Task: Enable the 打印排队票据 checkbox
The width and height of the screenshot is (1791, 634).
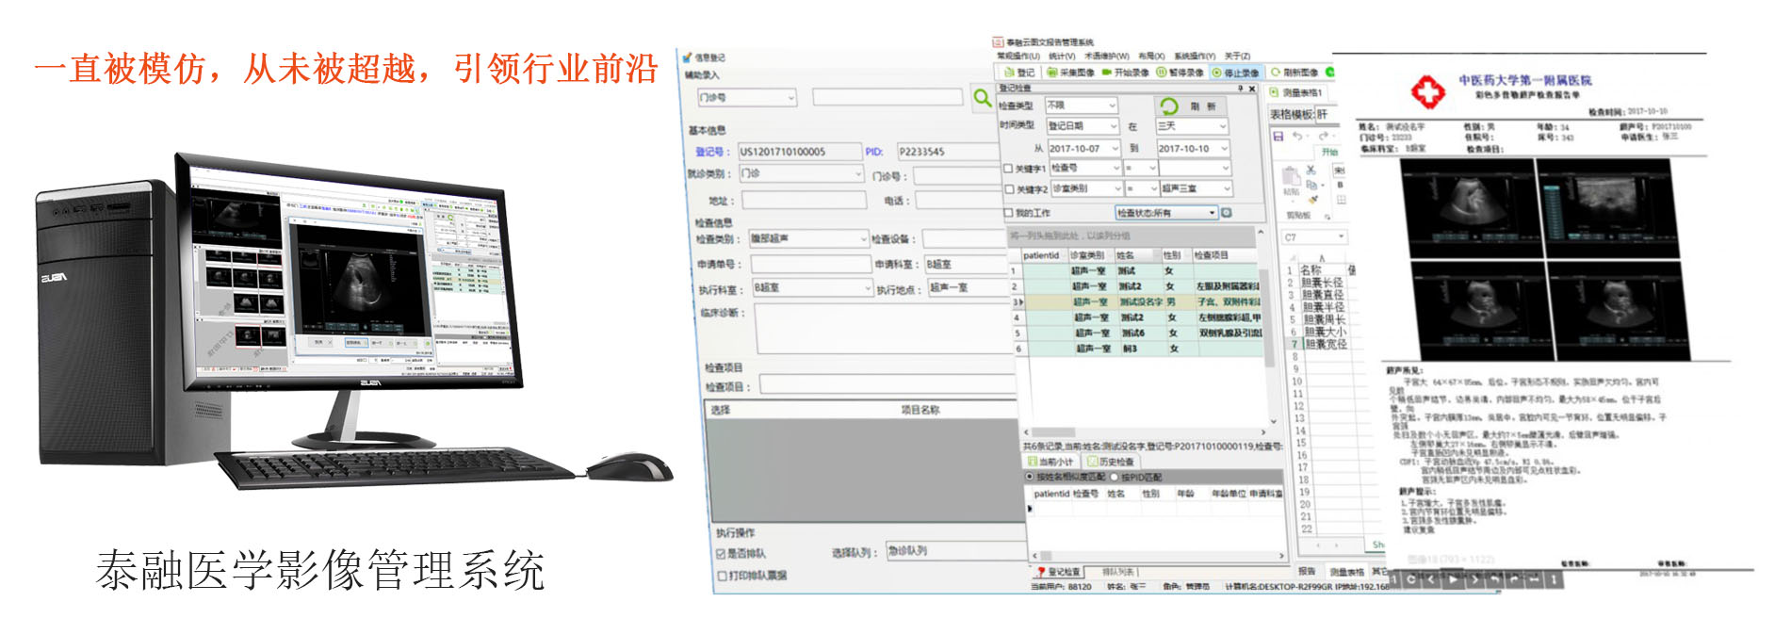Action: (x=723, y=576)
